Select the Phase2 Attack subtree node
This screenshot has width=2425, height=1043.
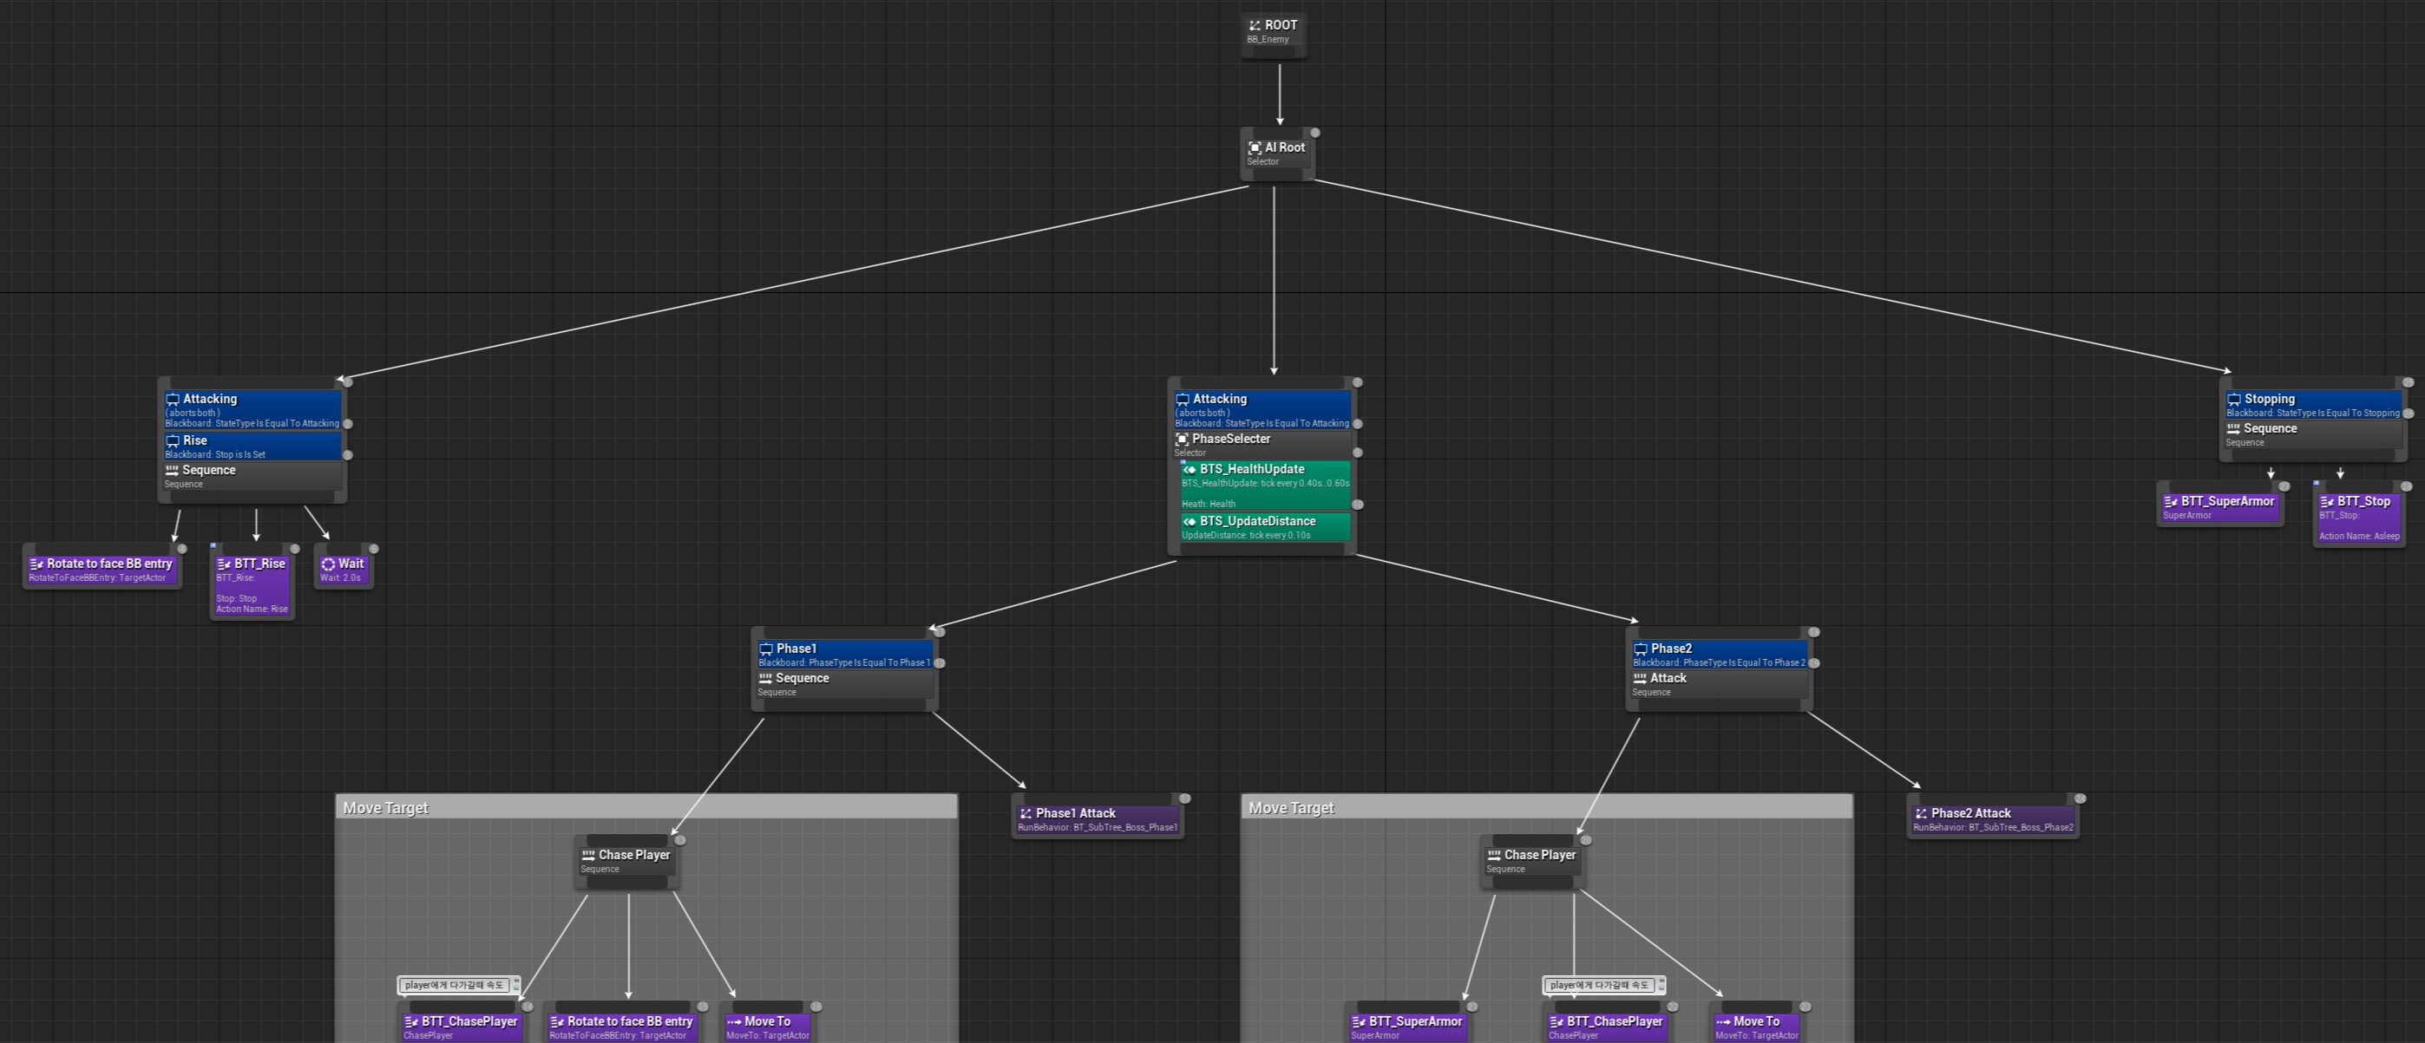click(1992, 819)
